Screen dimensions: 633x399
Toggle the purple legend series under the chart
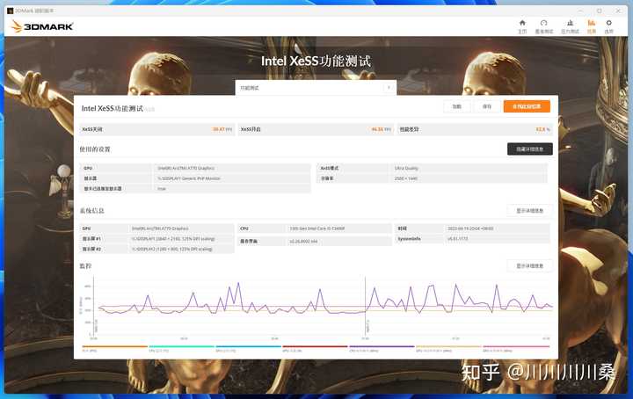(382, 348)
